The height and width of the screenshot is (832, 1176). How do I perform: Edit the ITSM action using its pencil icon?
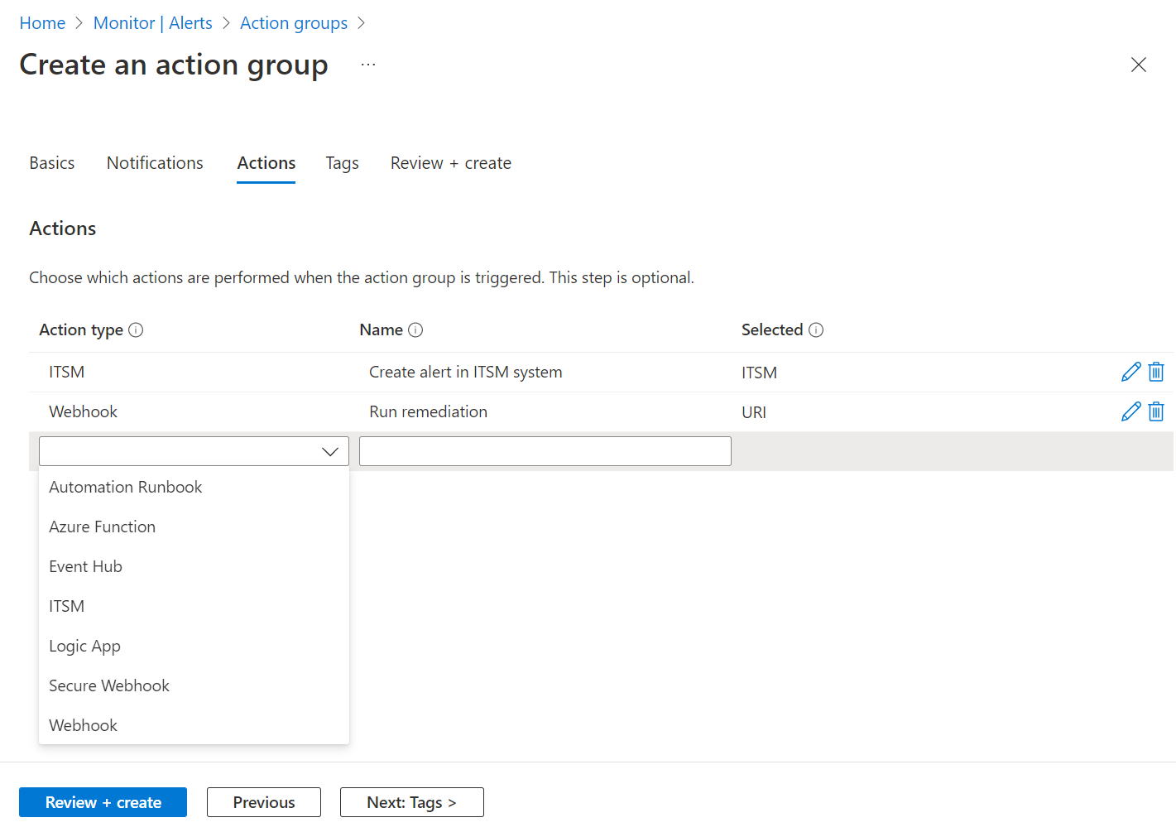tap(1130, 371)
